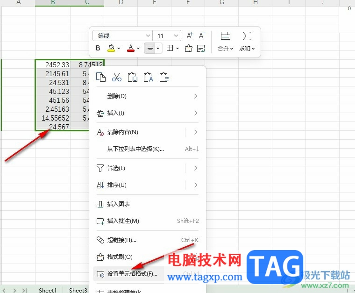Image resolution: width=355 pixels, height=293 pixels.
Task: Select cell containing 14.55652
Action: coord(53,117)
